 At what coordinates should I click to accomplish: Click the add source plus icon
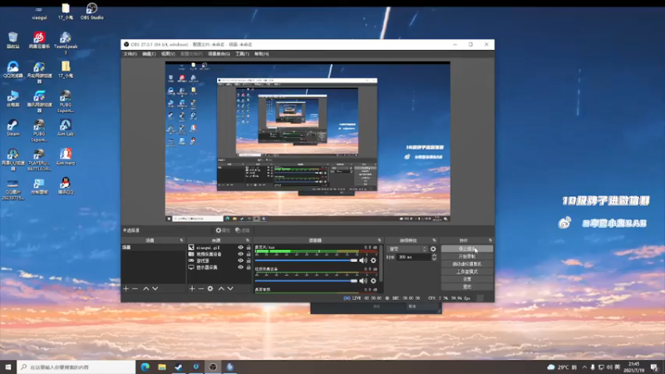(x=191, y=288)
